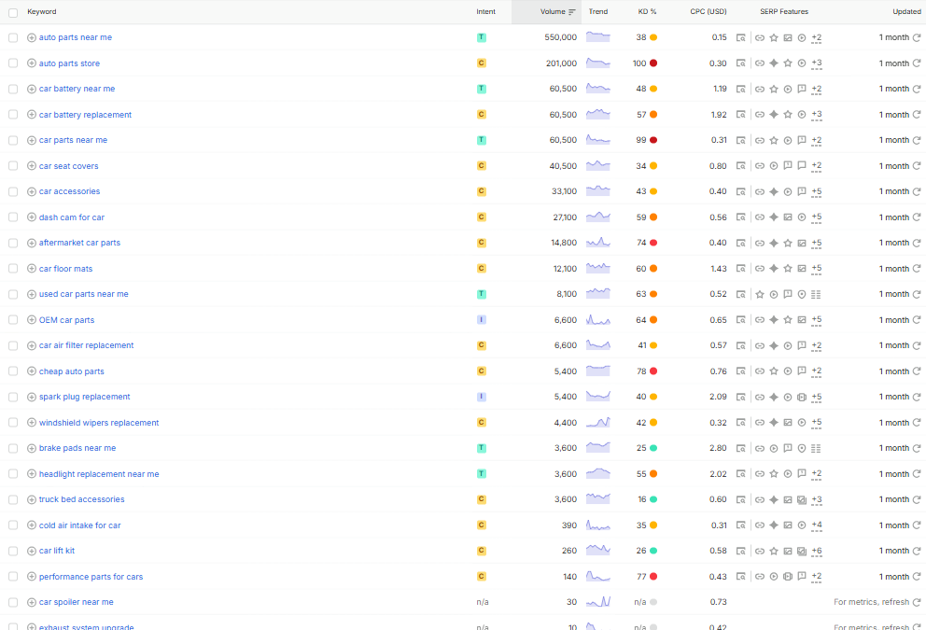Click the C intent badge for cold air intake
The width and height of the screenshot is (926, 630).
point(482,525)
